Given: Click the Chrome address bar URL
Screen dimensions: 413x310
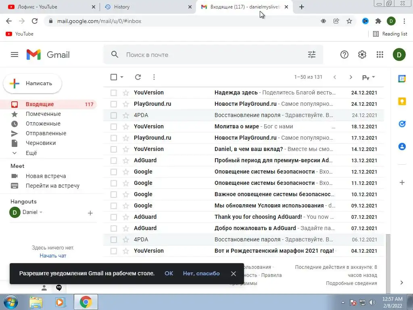Looking at the screenshot, I should click(x=99, y=21).
